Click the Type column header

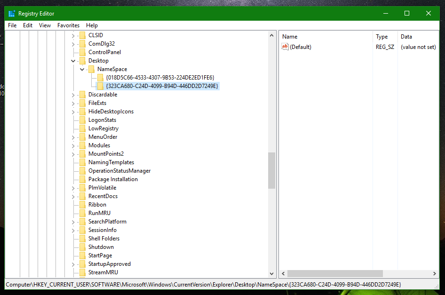tap(381, 37)
